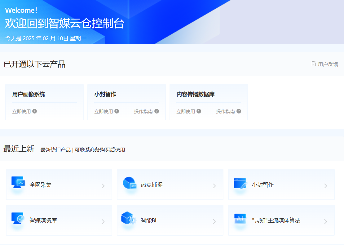Click the 智媒媒资库 screen icon
Viewport: 344px width, 245px height.
[x=18, y=218]
